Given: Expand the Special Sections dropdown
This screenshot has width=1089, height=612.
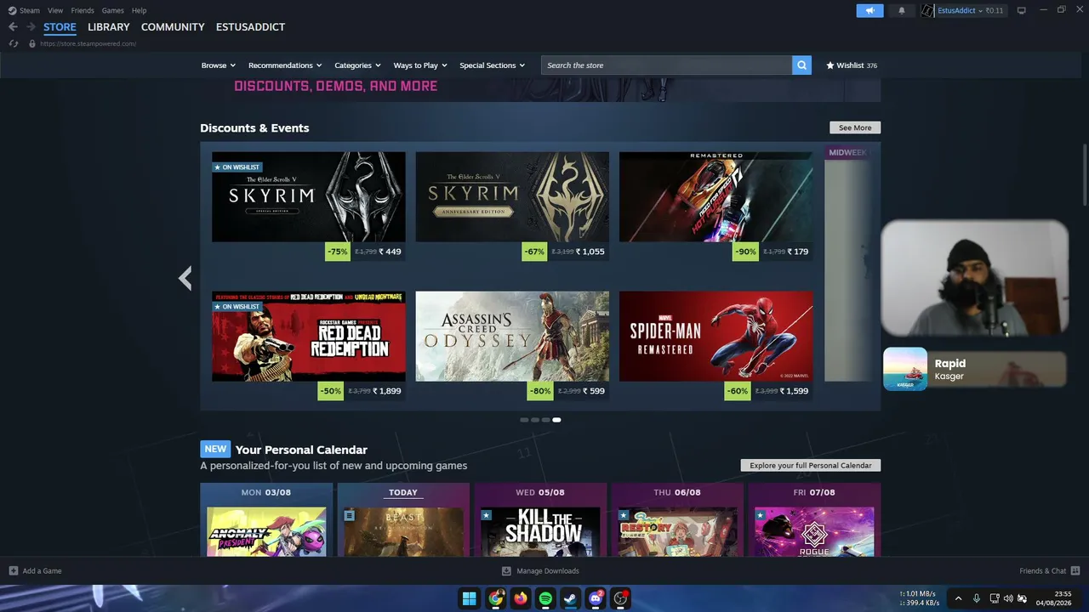Looking at the screenshot, I should (493, 65).
